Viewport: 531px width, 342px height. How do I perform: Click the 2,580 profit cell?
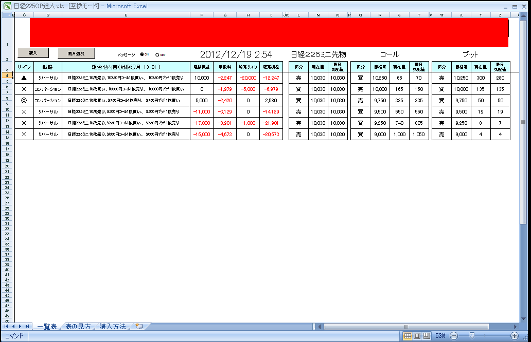pyautogui.click(x=271, y=100)
